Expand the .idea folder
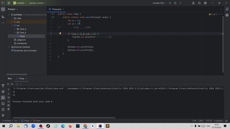Viewport: 230px width, 129px height. 12,18
